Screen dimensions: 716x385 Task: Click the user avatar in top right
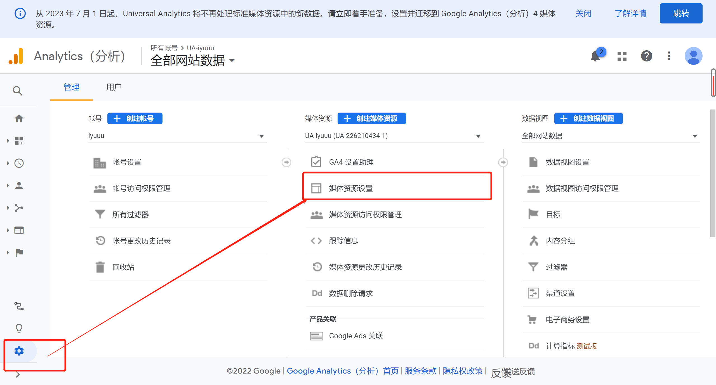pyautogui.click(x=694, y=56)
